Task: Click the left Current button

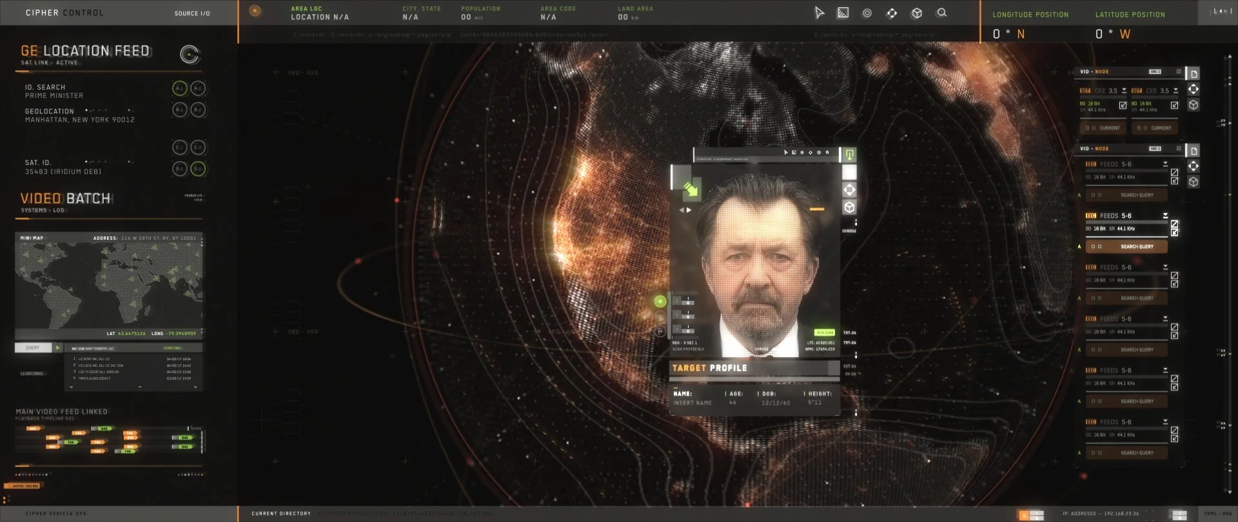Action: pyautogui.click(x=1104, y=128)
